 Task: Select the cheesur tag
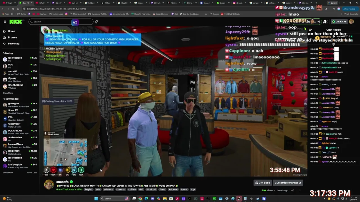pos(121,189)
